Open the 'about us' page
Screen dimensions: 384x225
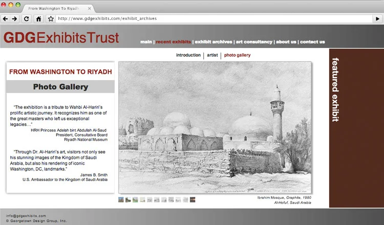point(286,42)
